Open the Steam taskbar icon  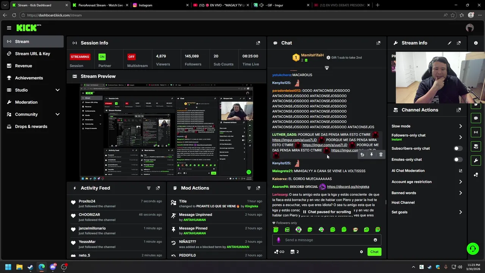[30, 267]
